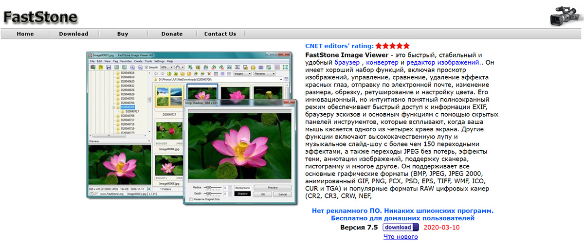Click the five-star CNET rating stars
The height and width of the screenshot is (246, 584).
click(393, 46)
